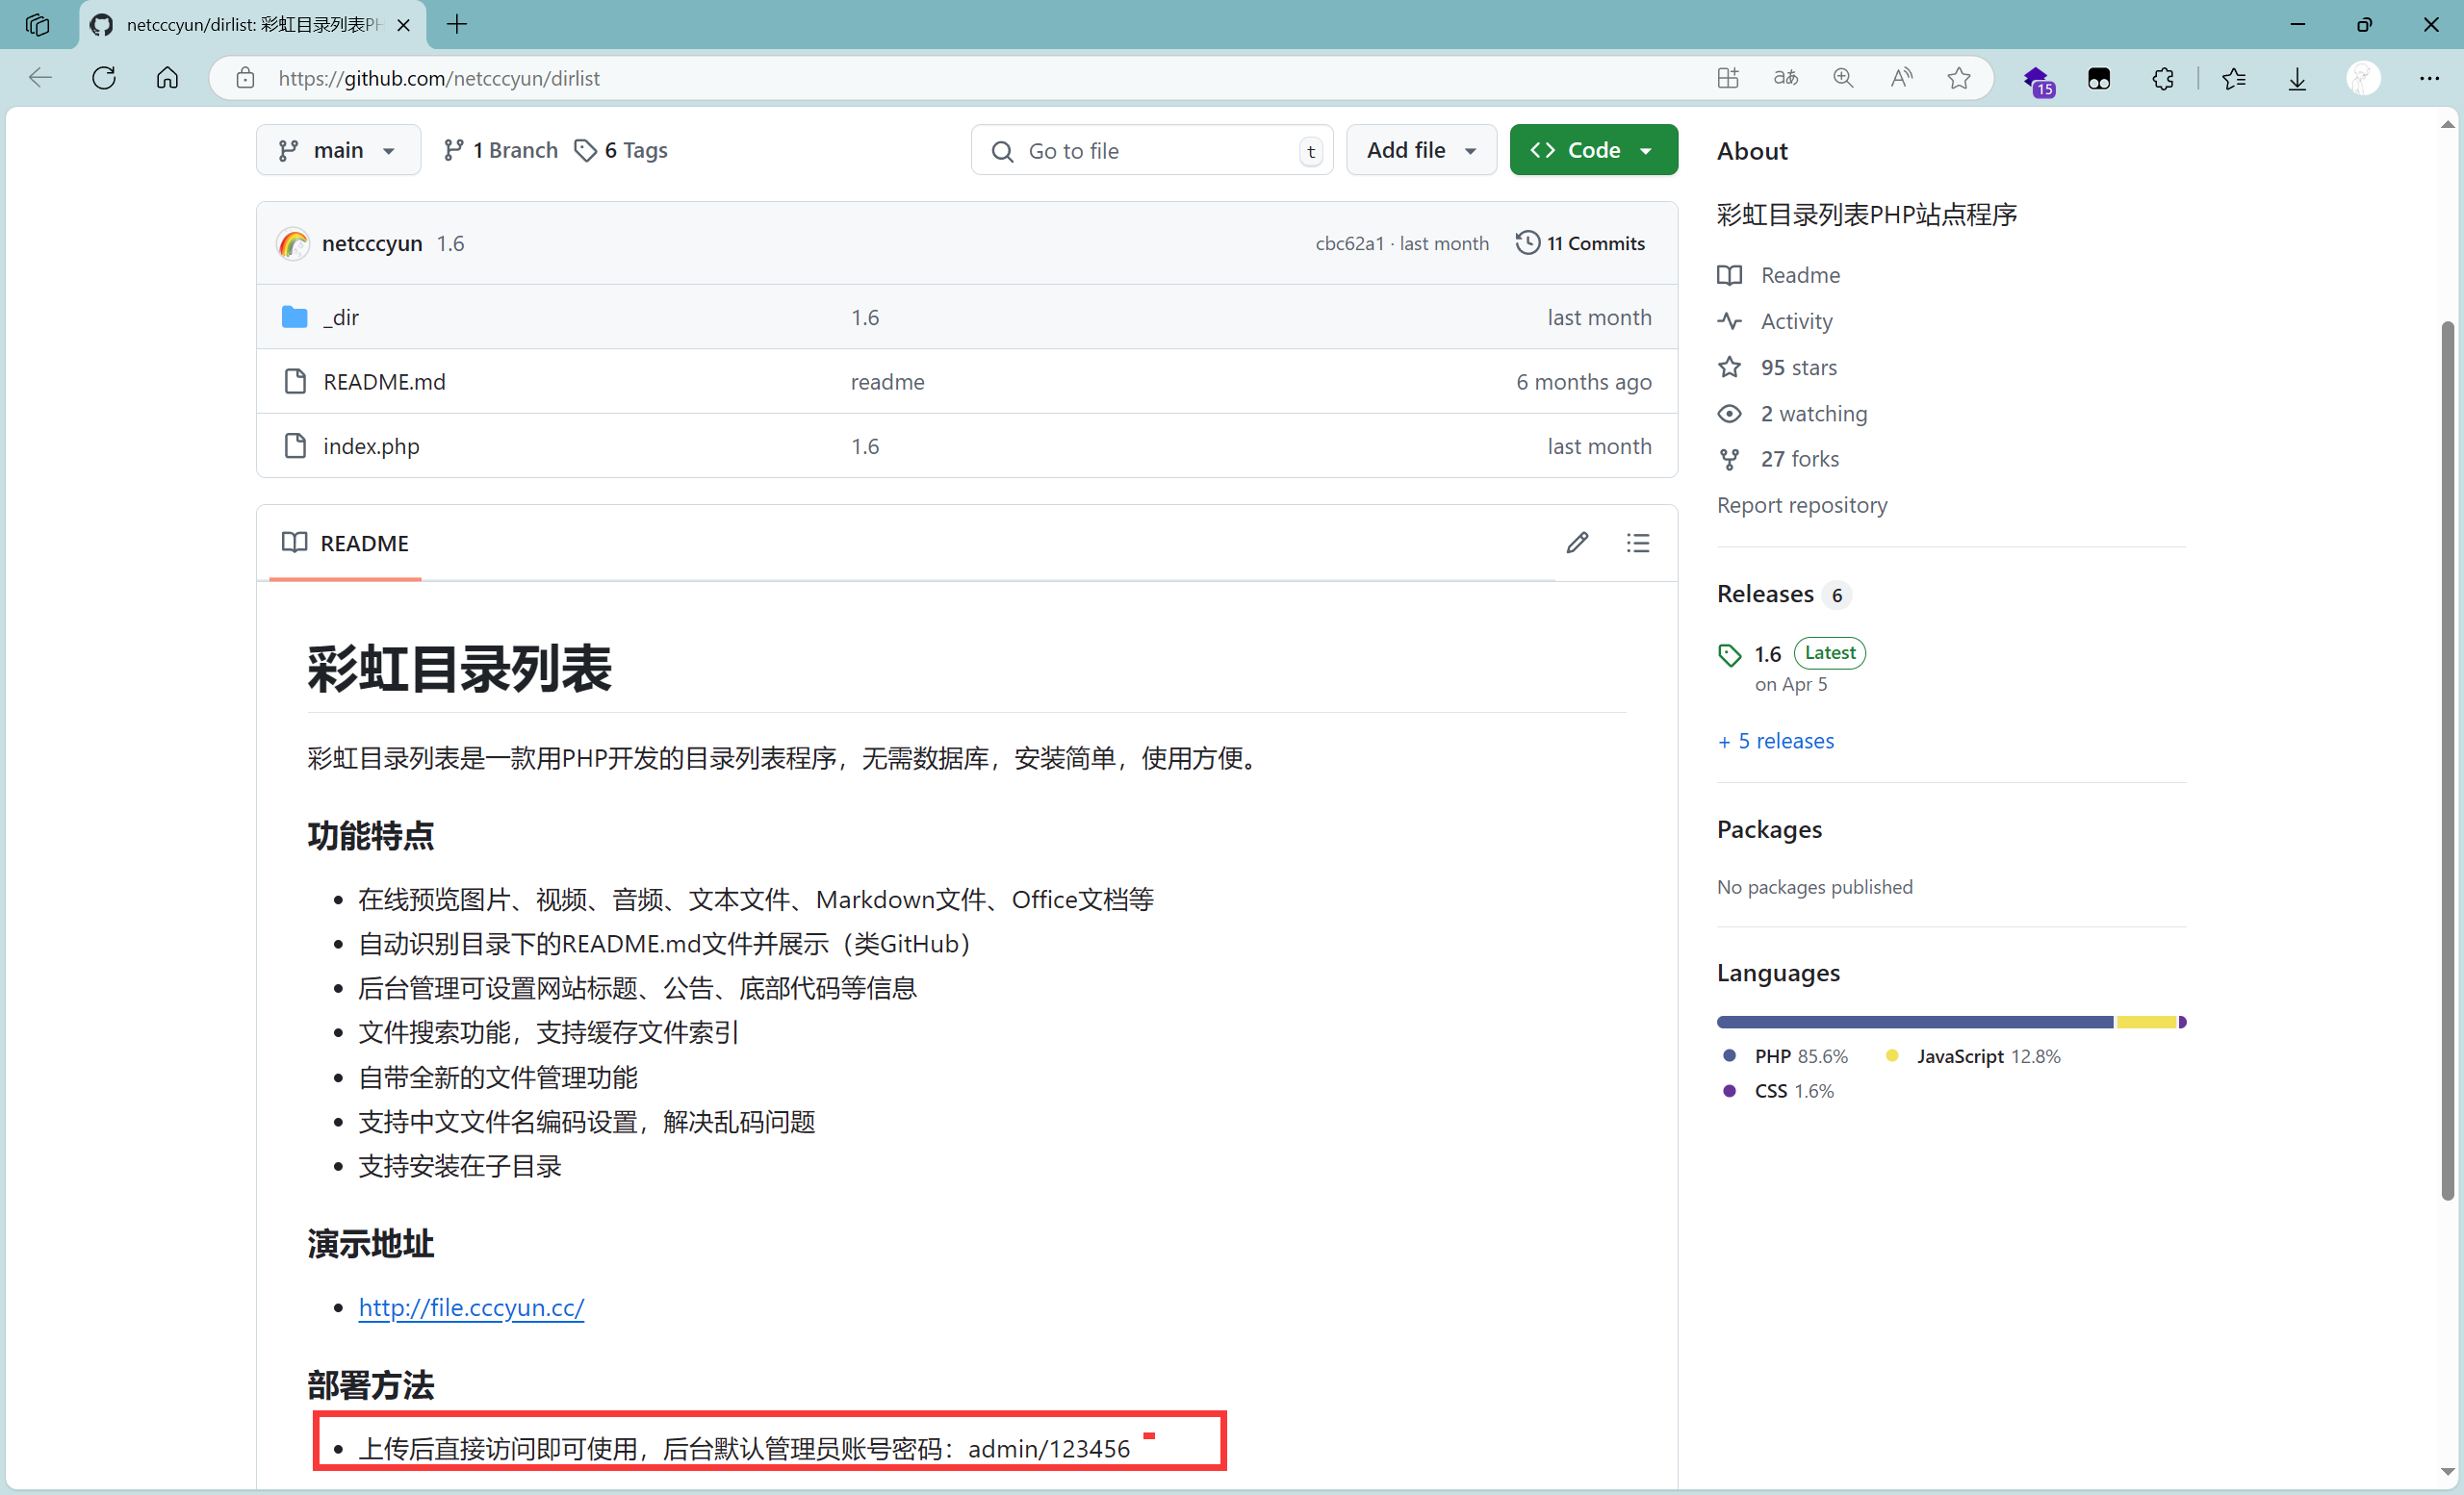2464x1495 pixels.
Task: Open browser Extensions puzzle icon
Action: 2163,78
